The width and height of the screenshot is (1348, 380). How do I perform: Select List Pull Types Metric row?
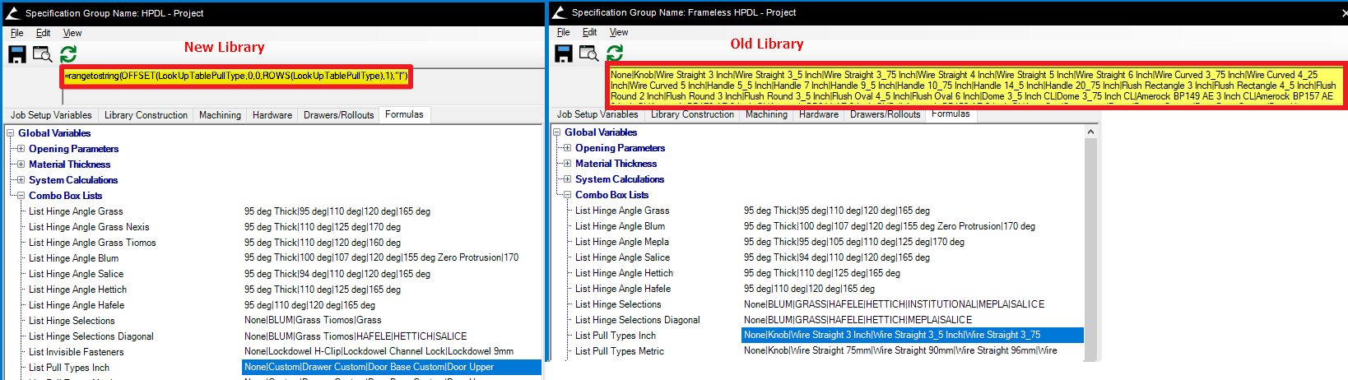pyautogui.click(x=619, y=351)
